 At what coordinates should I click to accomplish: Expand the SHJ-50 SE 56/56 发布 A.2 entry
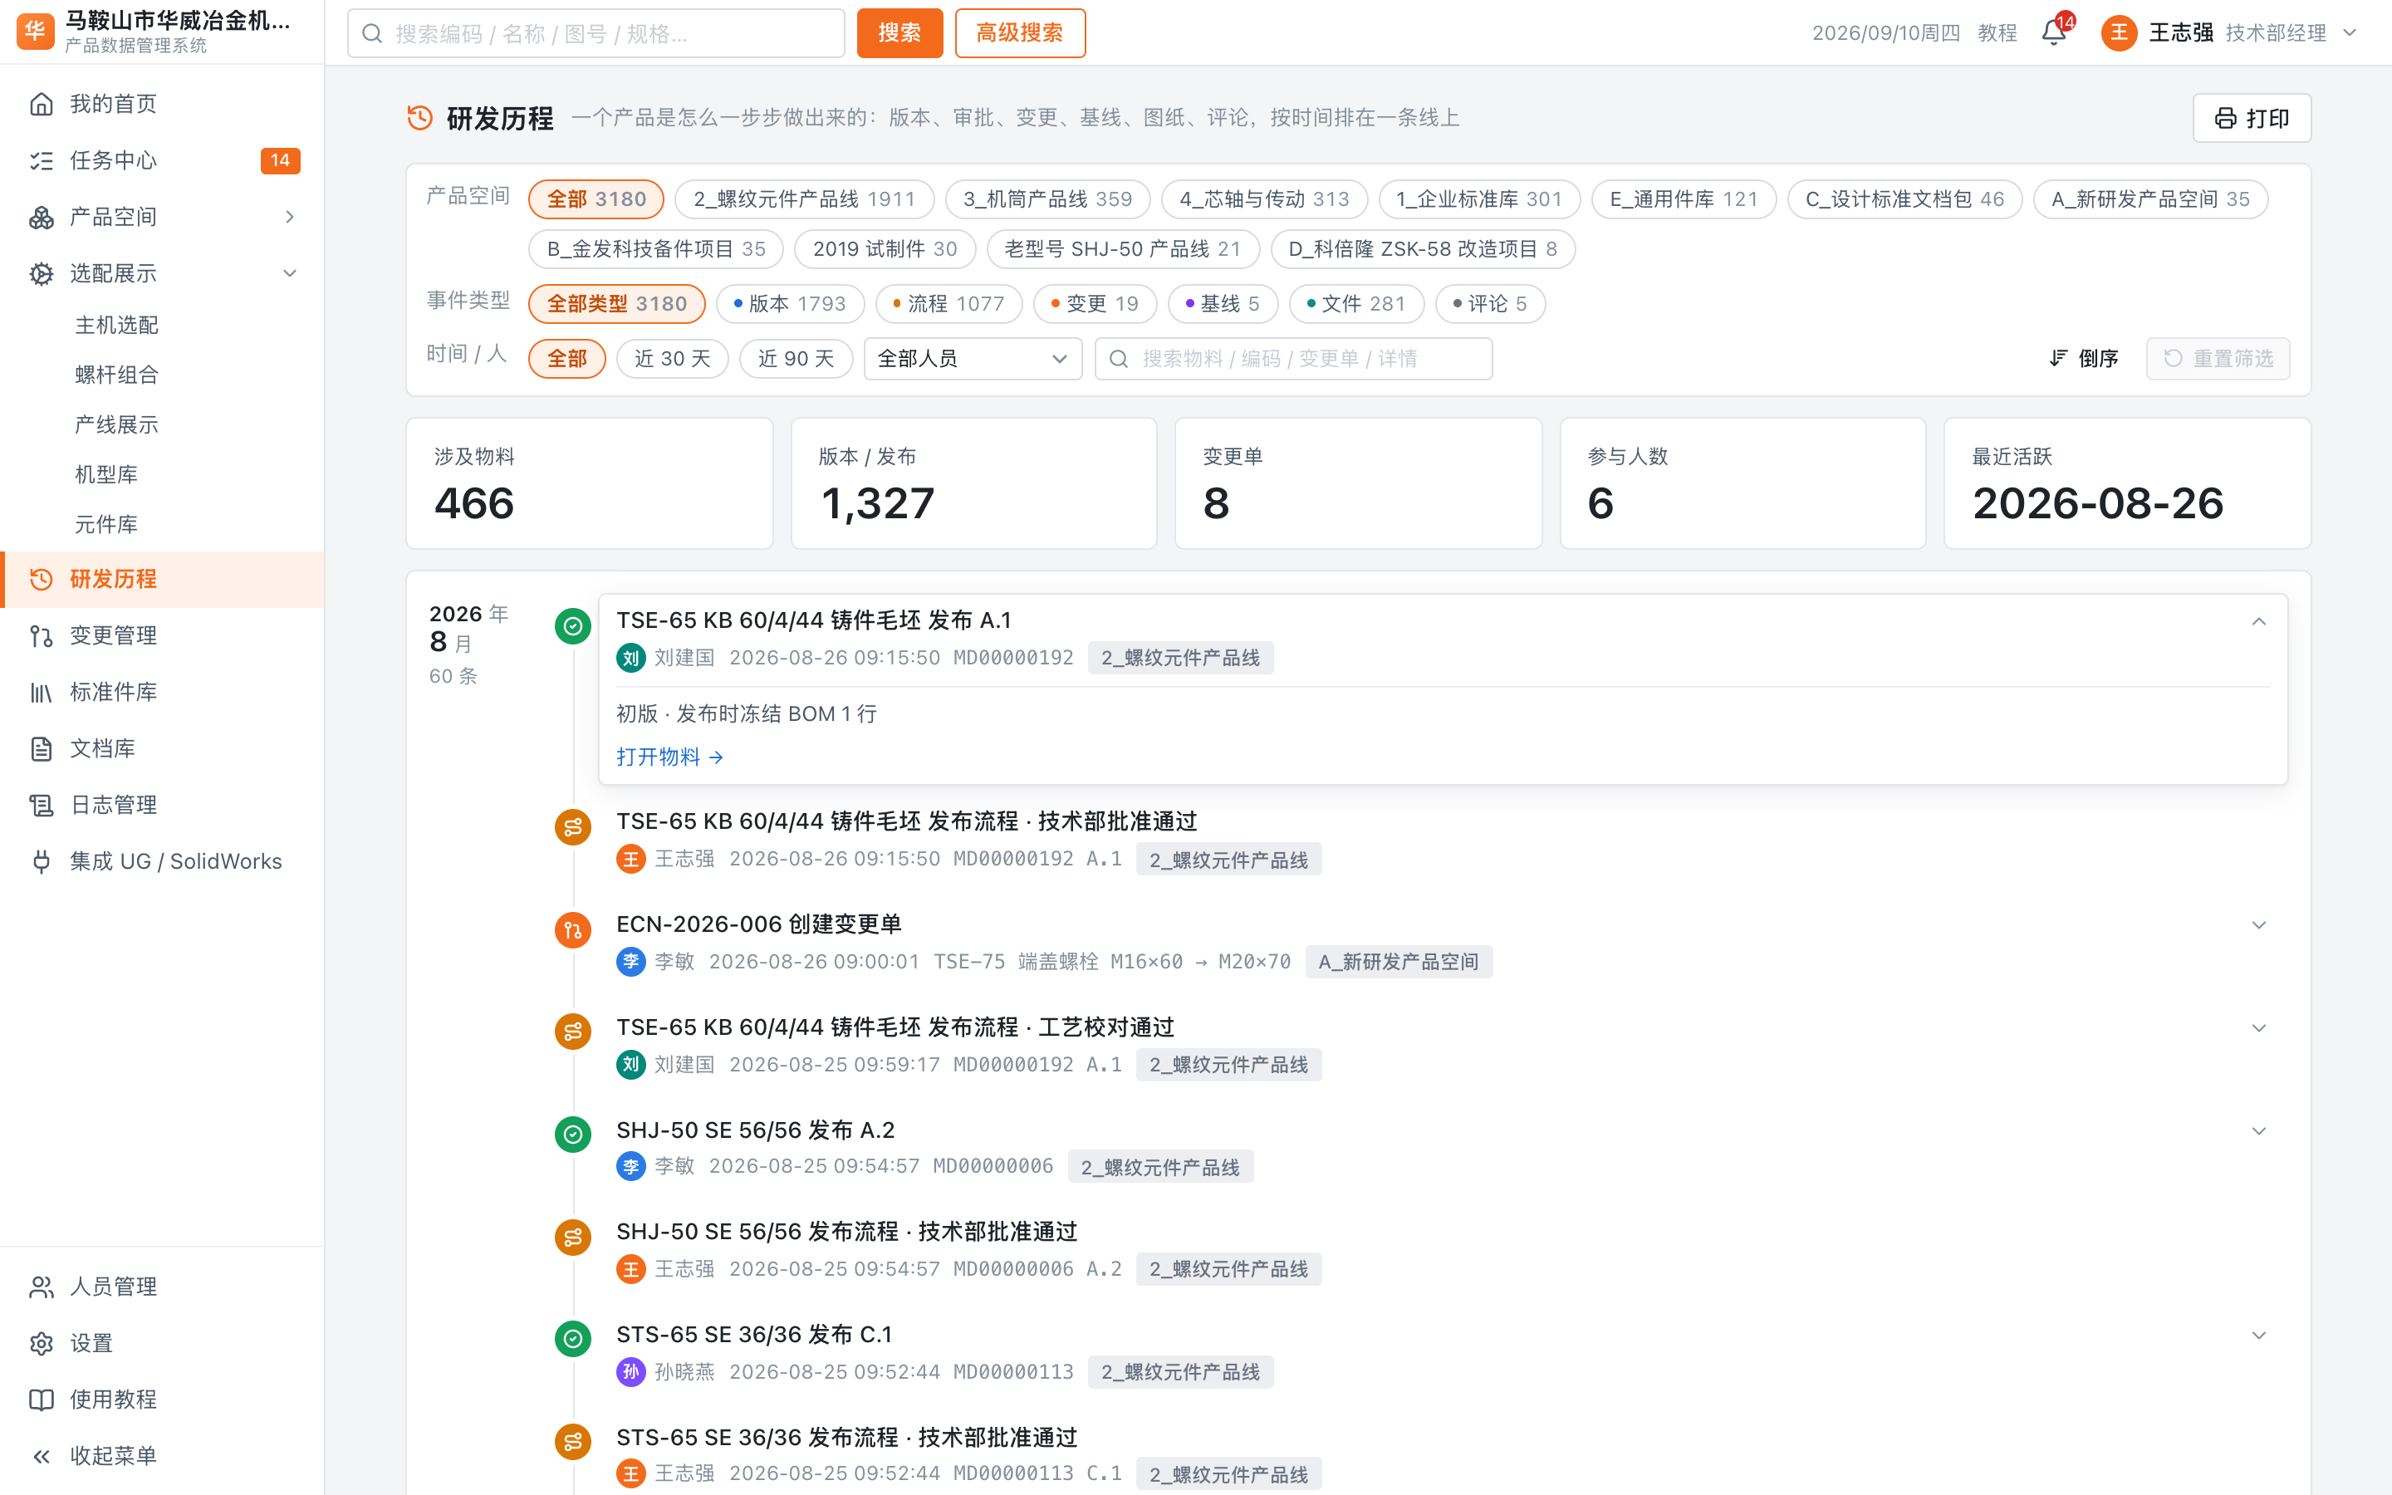(x=2258, y=1131)
